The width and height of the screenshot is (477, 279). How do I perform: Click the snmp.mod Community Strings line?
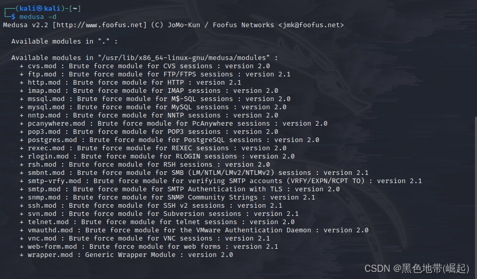167,197
